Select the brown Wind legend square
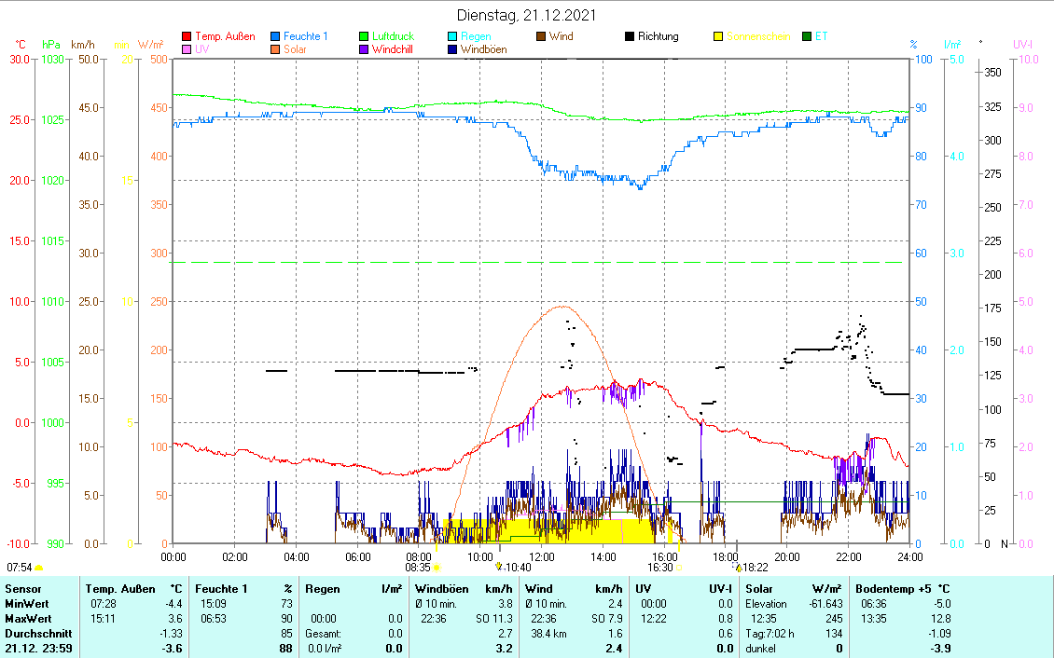This screenshot has width=1054, height=658. point(542,37)
